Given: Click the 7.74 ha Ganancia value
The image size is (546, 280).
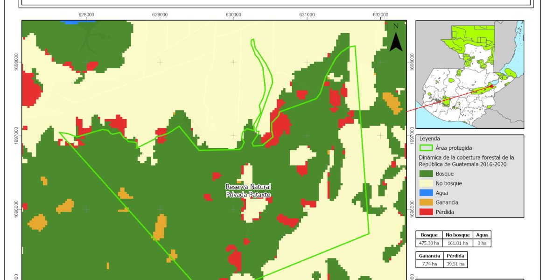Looking at the screenshot, I should 429,264.
